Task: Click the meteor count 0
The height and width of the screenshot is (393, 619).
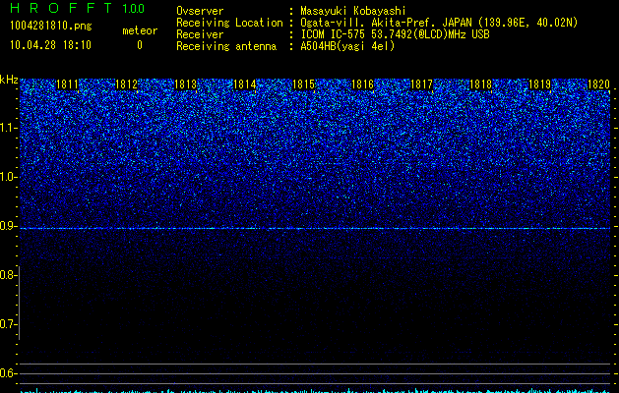Action: (x=140, y=45)
